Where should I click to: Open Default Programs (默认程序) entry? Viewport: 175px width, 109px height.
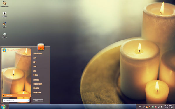[x=36, y=88]
